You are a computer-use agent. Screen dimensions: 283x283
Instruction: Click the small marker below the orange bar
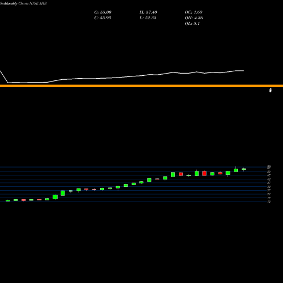271,91
